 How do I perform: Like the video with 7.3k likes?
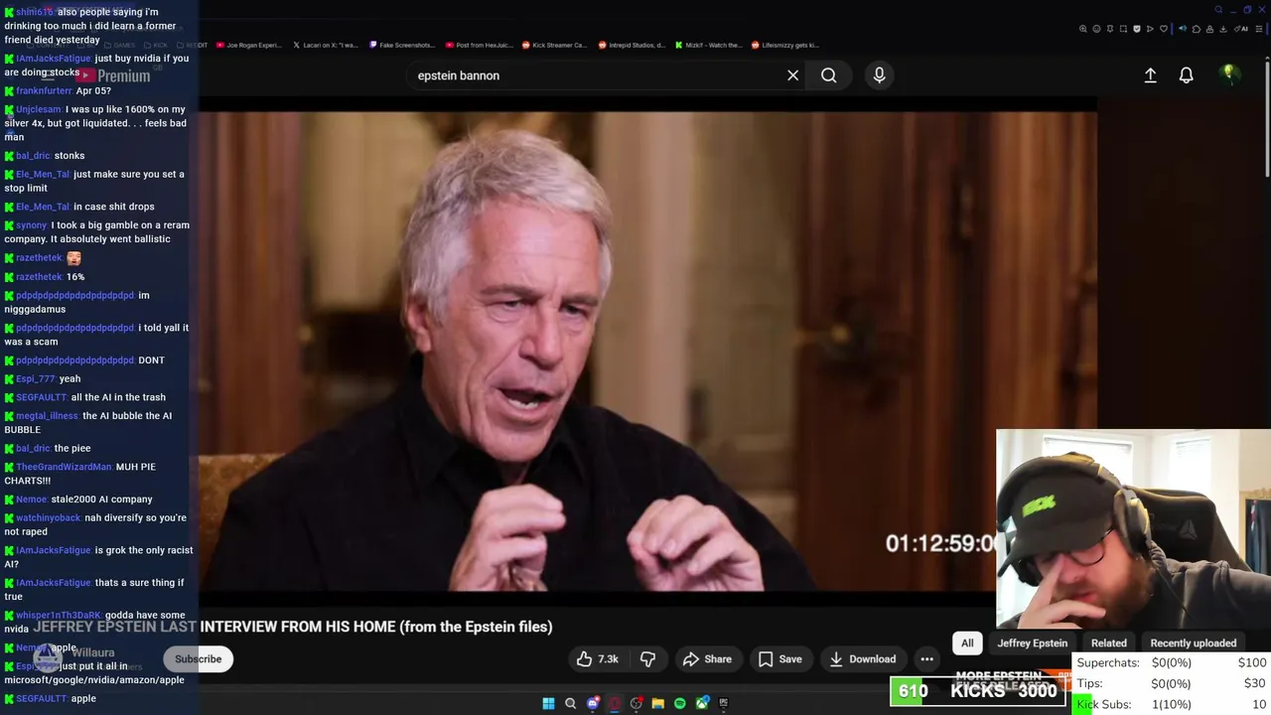[x=597, y=658]
